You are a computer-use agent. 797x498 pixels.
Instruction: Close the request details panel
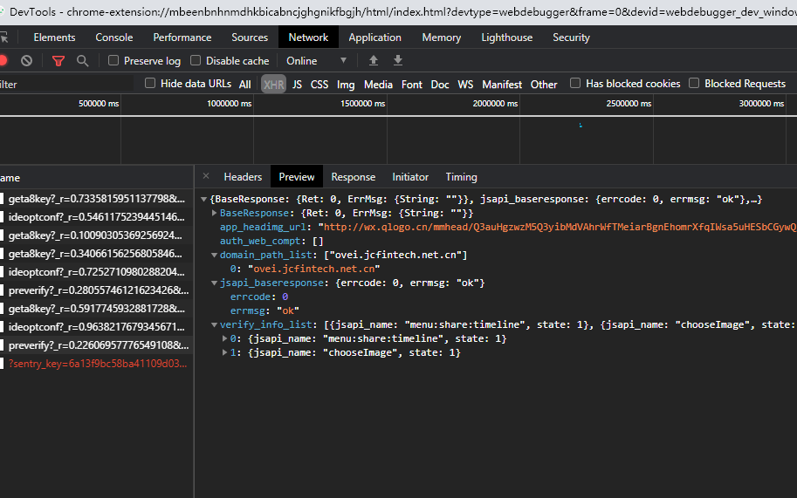click(x=206, y=176)
